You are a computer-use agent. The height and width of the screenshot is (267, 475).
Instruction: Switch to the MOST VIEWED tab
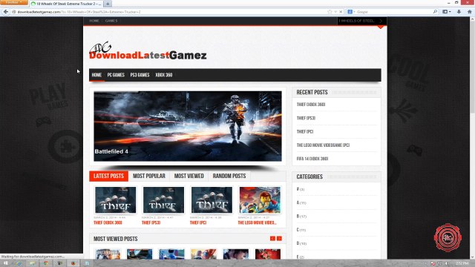pyautogui.click(x=189, y=177)
